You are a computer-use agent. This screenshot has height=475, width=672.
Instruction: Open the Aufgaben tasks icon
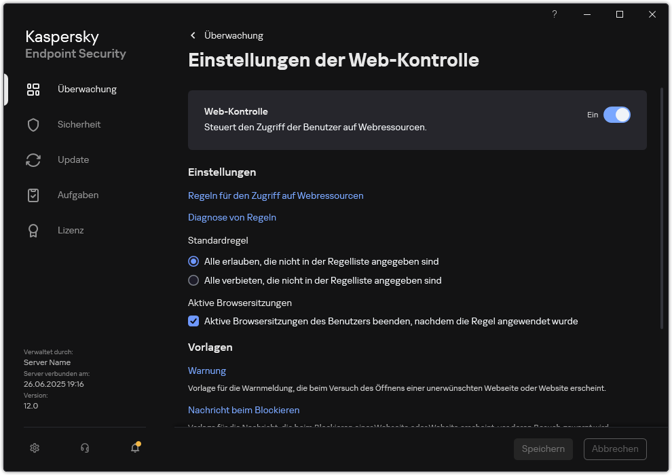33,195
